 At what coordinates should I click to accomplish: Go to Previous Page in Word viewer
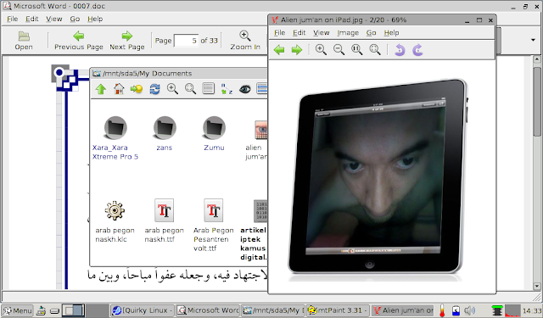tap(79, 41)
